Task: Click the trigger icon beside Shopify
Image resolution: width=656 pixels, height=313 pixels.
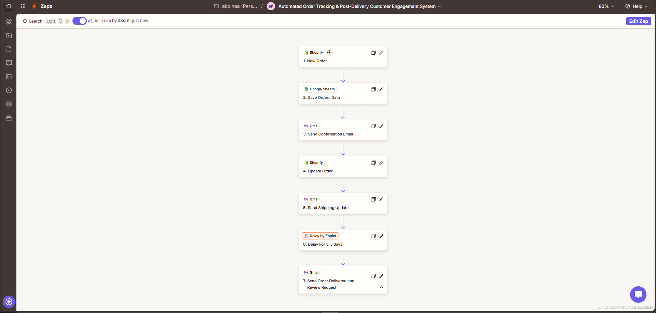Action: pyautogui.click(x=329, y=52)
